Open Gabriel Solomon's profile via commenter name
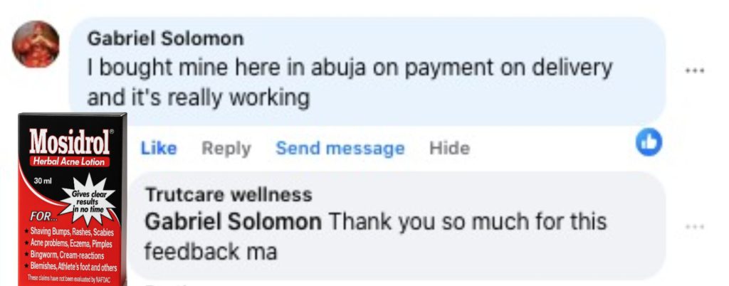This screenshot has width=729, height=286. pos(165,38)
